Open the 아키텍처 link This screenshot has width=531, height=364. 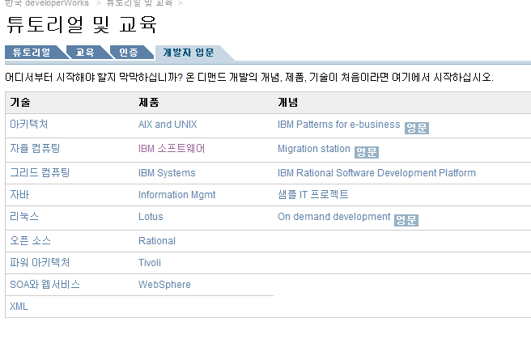[x=29, y=124]
